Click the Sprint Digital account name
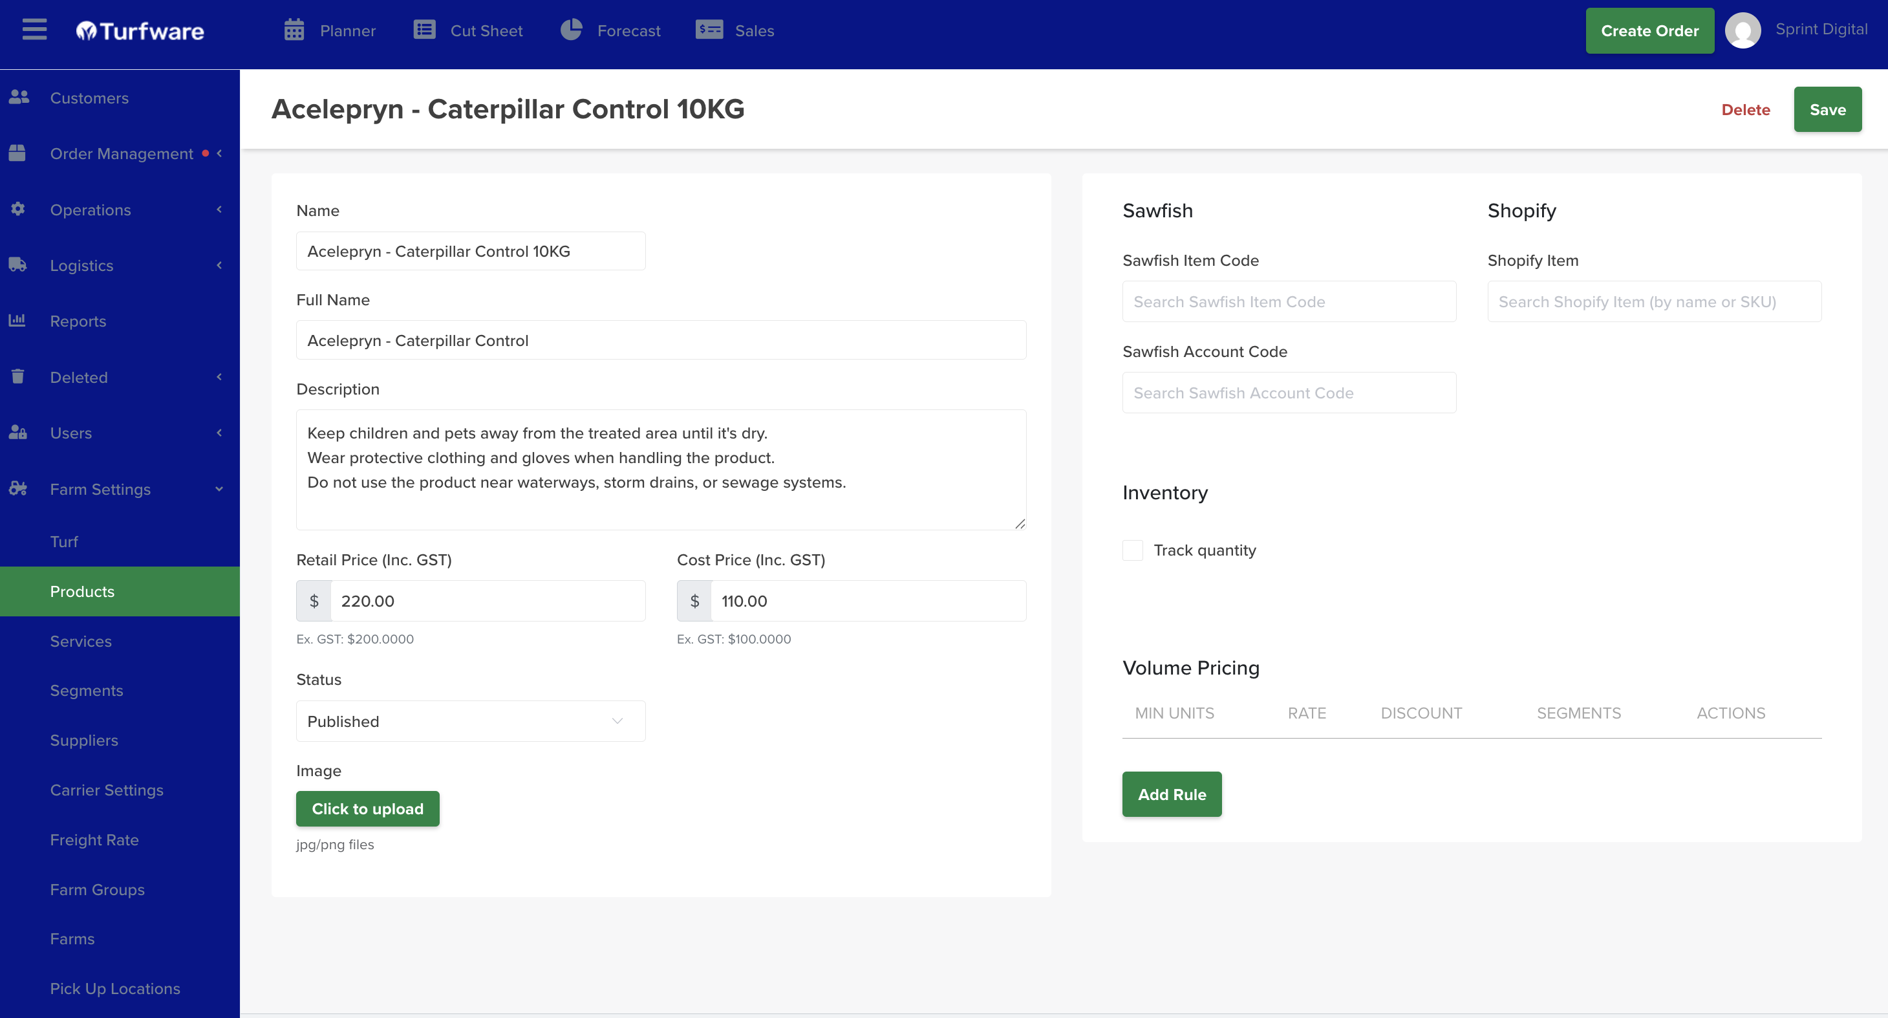The image size is (1888, 1018). [1821, 29]
